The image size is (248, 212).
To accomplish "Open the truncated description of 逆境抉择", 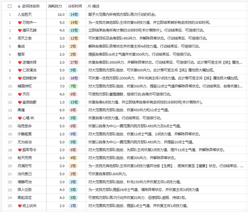I will point(166,62).
